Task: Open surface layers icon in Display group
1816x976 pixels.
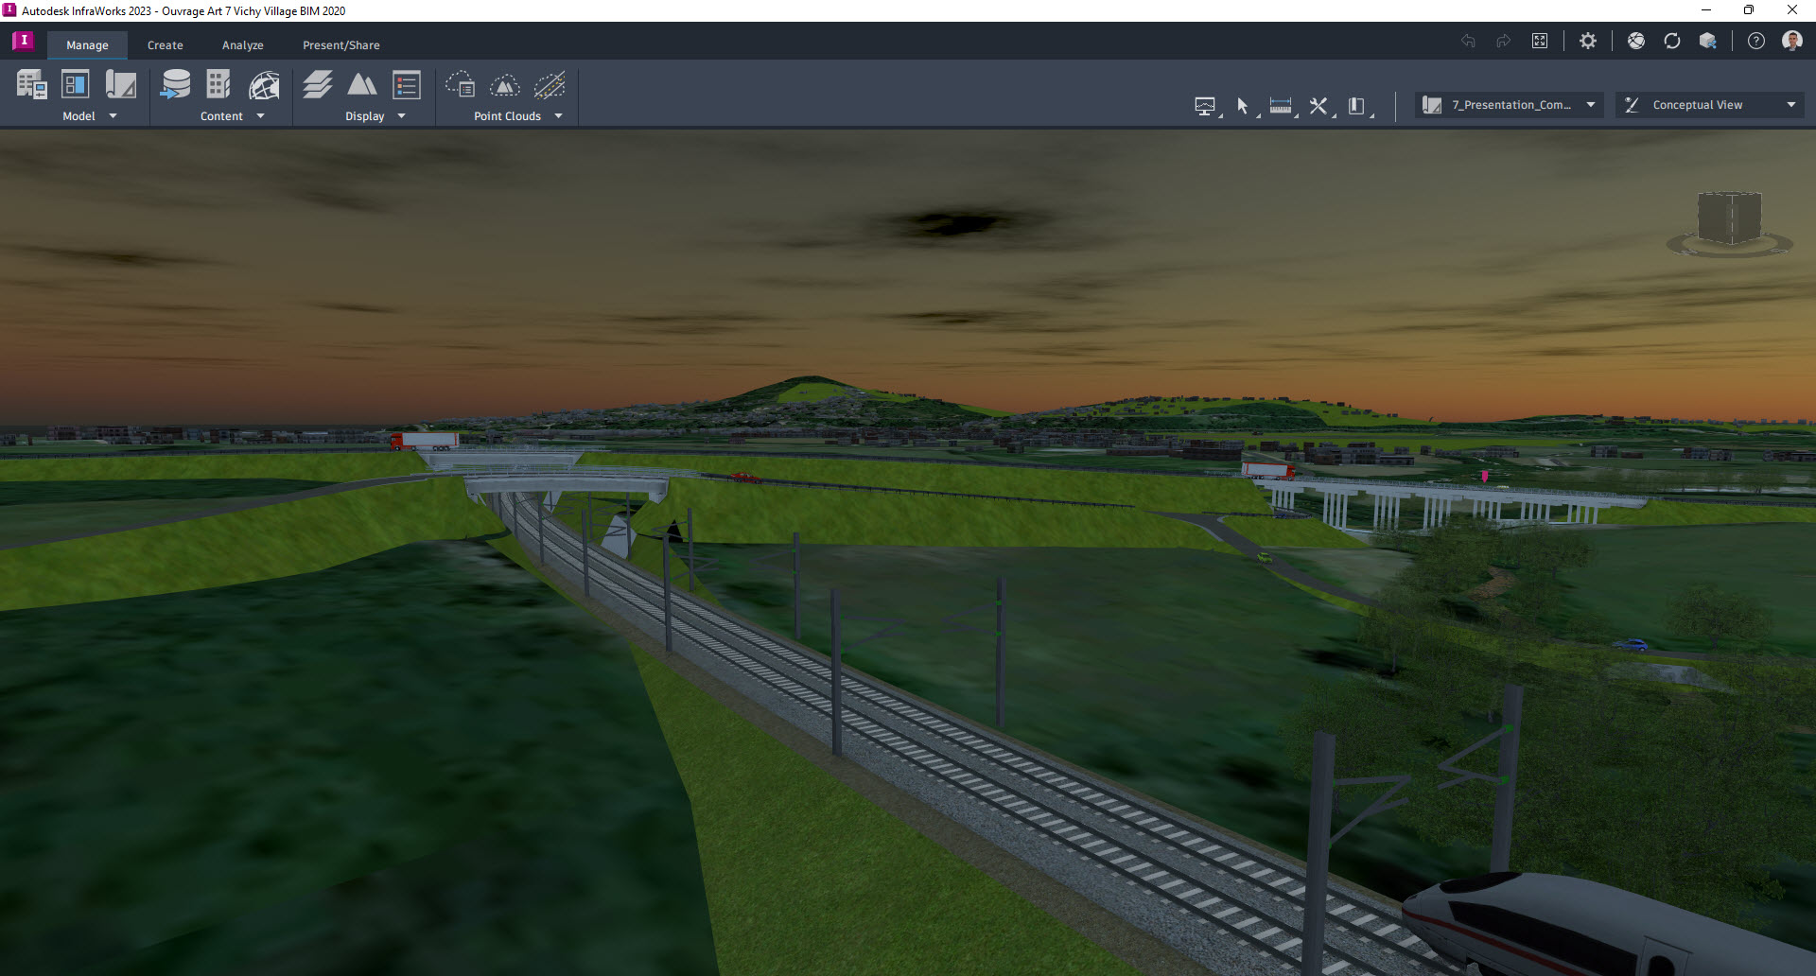Action: click(x=317, y=83)
